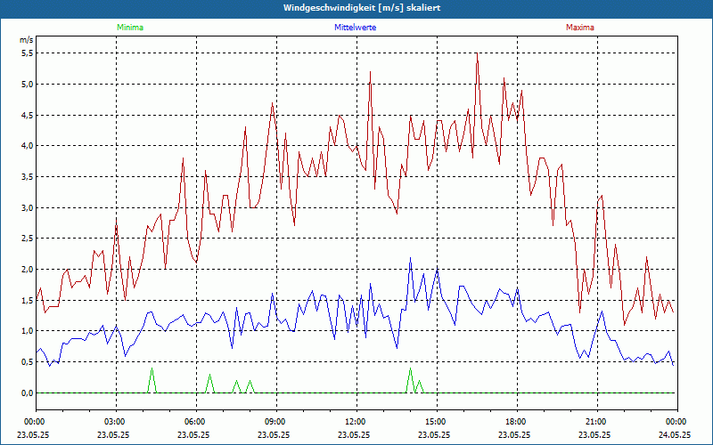Viewport: 713px width, 445px height.
Task: Click the 06:00 time axis label
Action: tap(196, 421)
